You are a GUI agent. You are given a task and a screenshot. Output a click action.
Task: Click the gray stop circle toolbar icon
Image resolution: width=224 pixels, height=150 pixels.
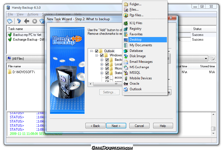34,21
